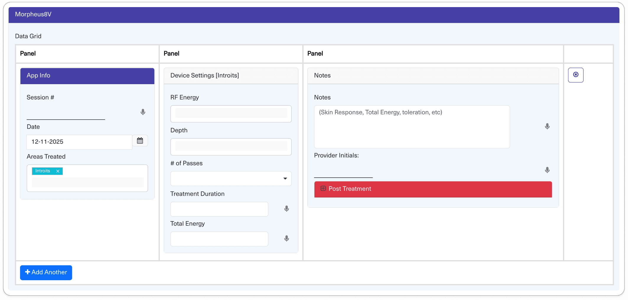
Task: Open the Date calendar picker
Action: 140,141
